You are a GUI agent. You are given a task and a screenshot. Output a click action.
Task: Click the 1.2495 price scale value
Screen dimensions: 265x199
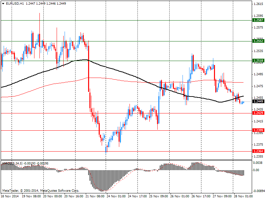click(x=259, y=74)
